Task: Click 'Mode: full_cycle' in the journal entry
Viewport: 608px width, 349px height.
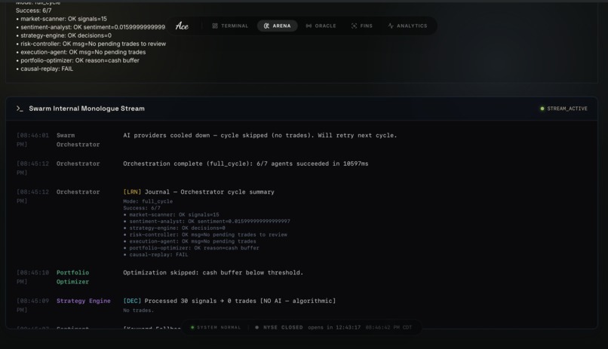Action: [148, 201]
